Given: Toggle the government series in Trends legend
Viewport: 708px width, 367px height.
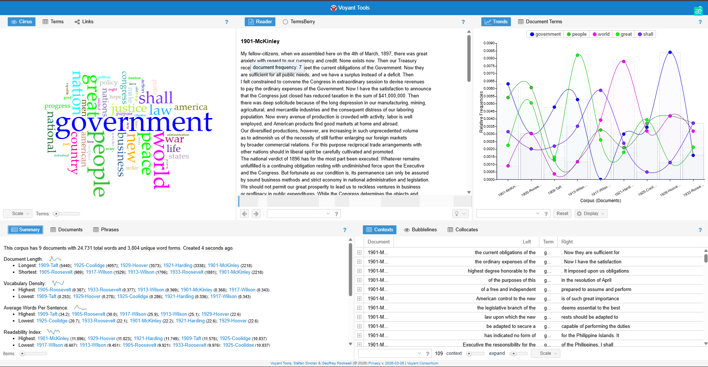Looking at the screenshot, I should tap(545, 34).
